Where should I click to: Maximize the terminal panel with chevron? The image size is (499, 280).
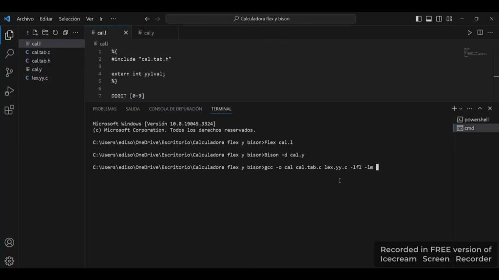click(480, 108)
